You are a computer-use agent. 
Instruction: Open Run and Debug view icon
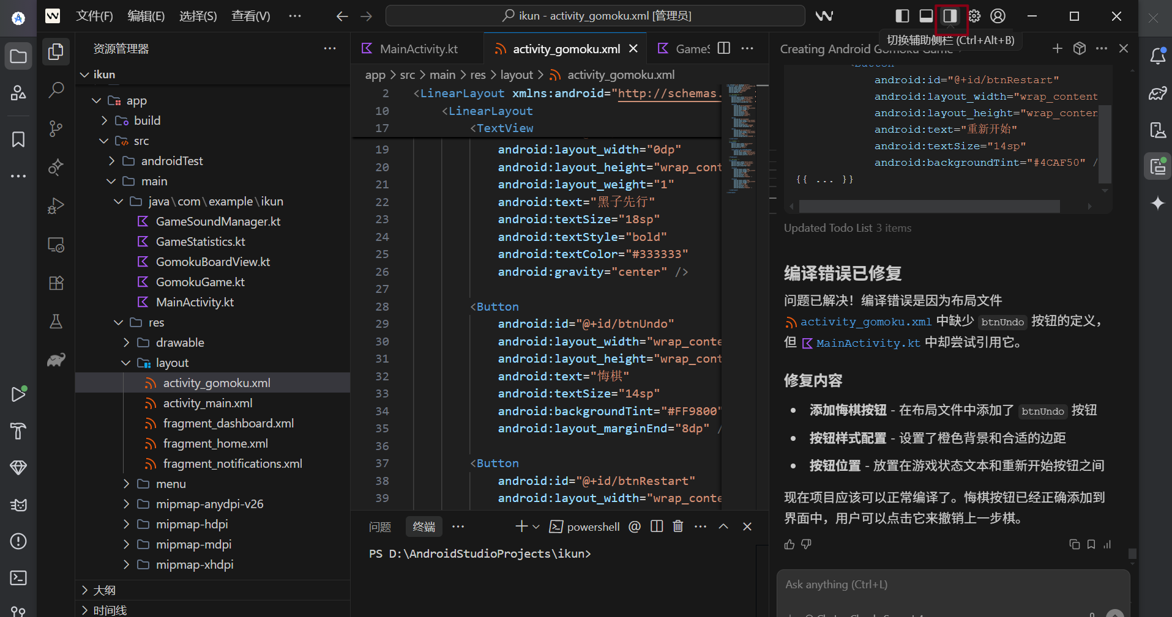pyautogui.click(x=56, y=206)
